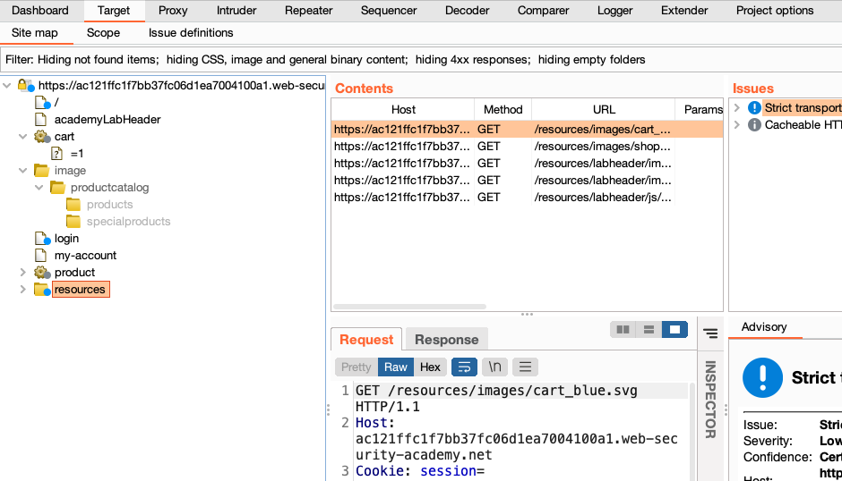This screenshot has width=842, height=481.
Task: Open Issue definitions sub-tab
Action: coord(191,33)
